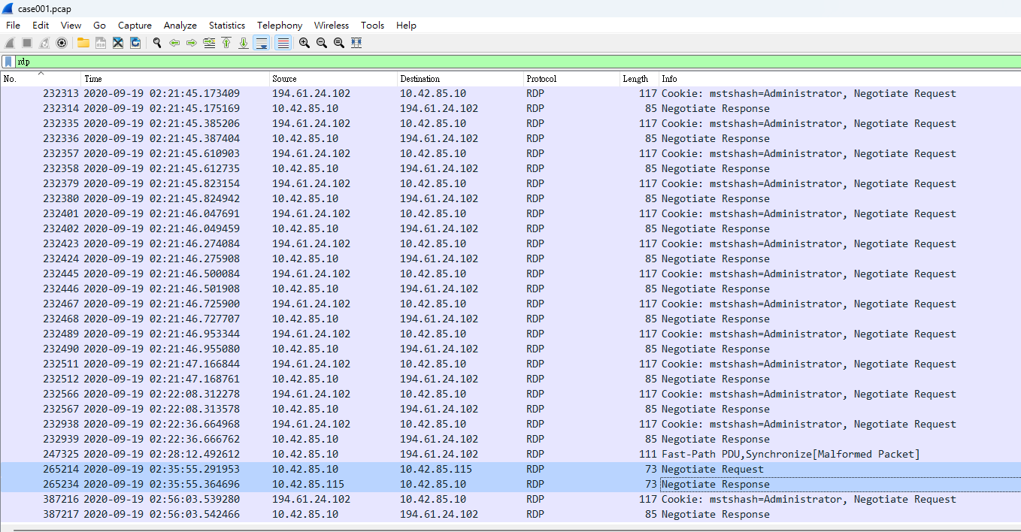The height and width of the screenshot is (532, 1021).
Task: Sort packets by the No. column
Action: click(x=41, y=79)
